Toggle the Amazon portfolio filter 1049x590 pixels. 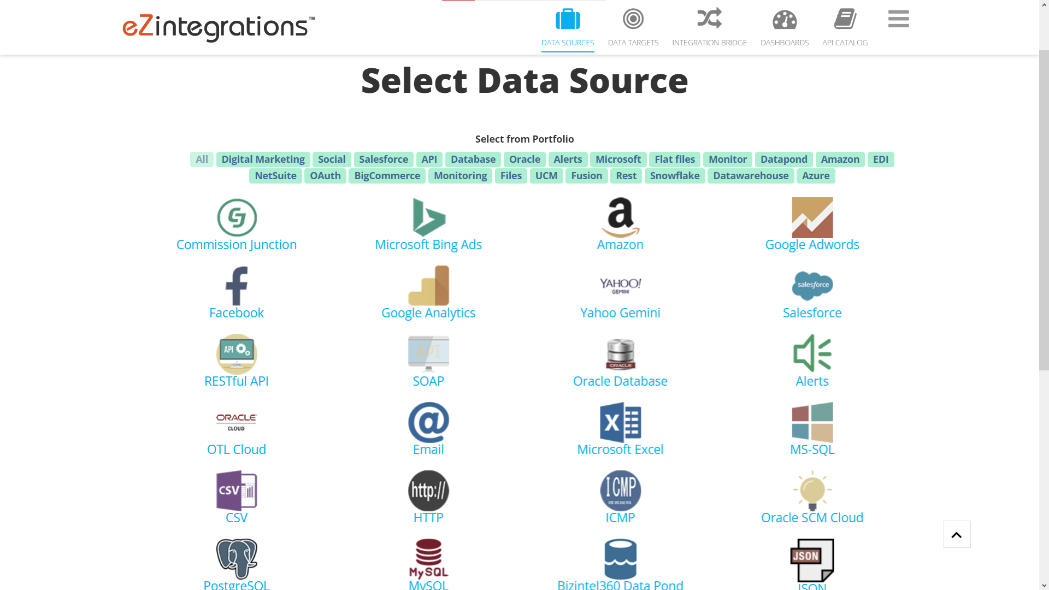[x=840, y=159]
